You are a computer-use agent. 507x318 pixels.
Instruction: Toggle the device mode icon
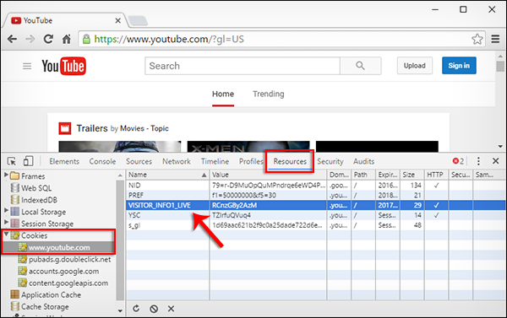click(28, 161)
